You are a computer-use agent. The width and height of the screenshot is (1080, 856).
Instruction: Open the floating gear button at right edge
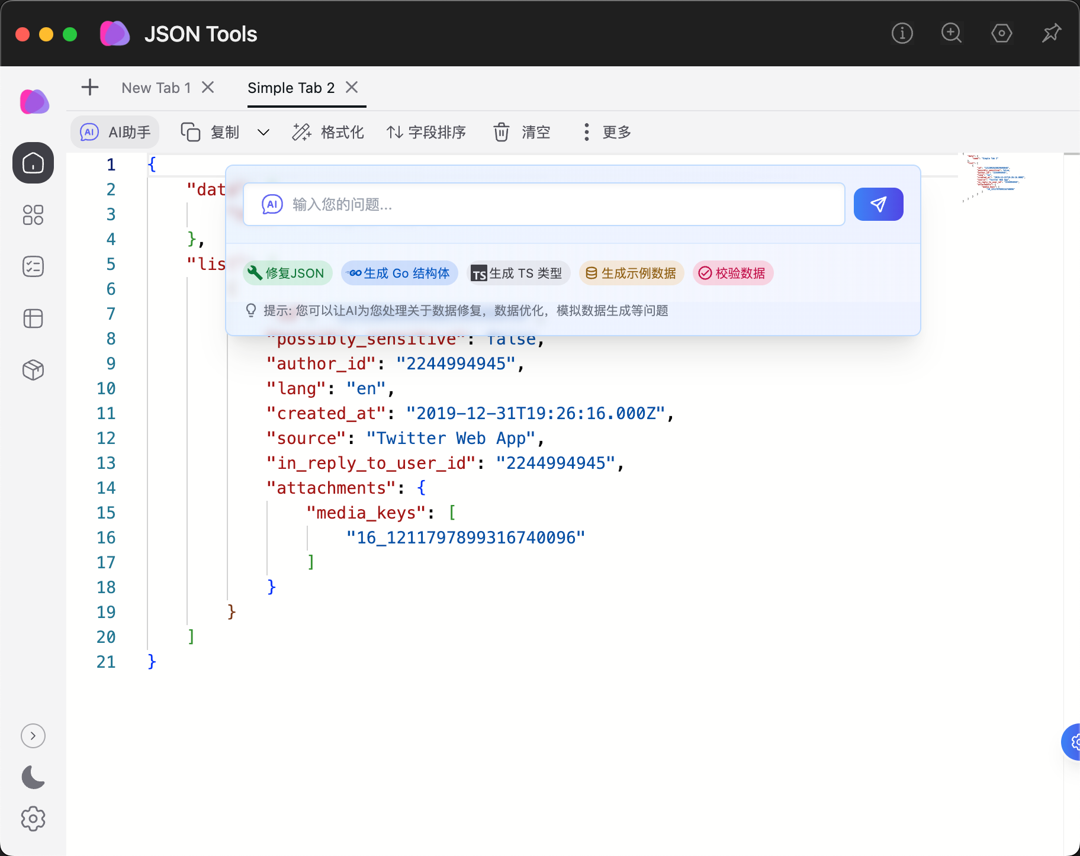click(x=1072, y=742)
